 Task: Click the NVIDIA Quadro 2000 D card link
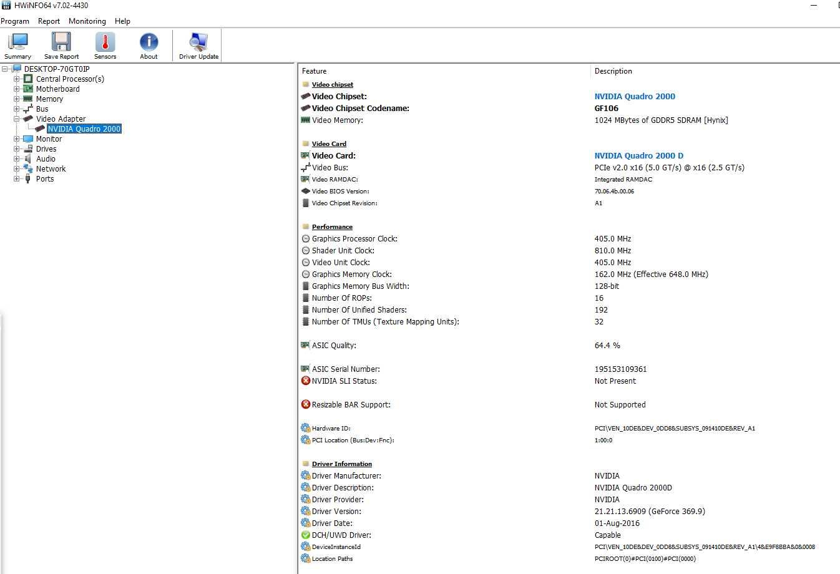pyautogui.click(x=639, y=156)
